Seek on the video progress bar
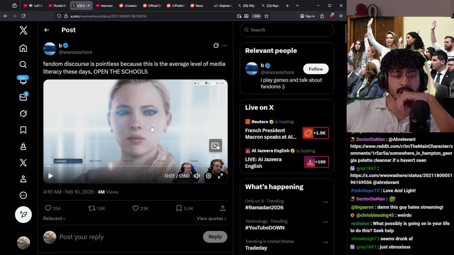Image resolution: width=454 pixels, height=255 pixels. click(x=135, y=166)
